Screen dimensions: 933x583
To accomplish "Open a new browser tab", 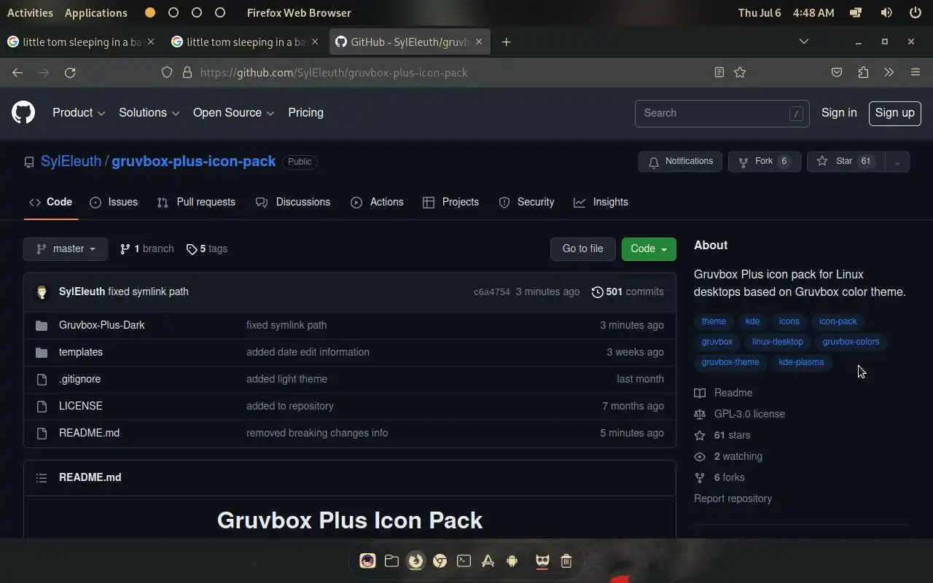I will pos(506,42).
